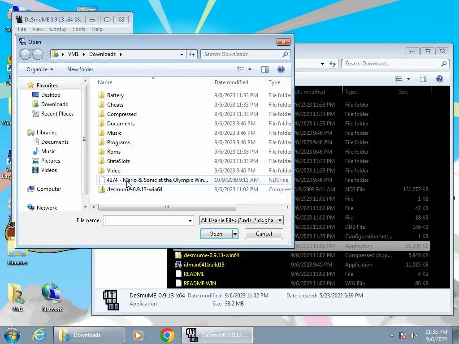Select Recent Places in sidebar

pos(57,113)
